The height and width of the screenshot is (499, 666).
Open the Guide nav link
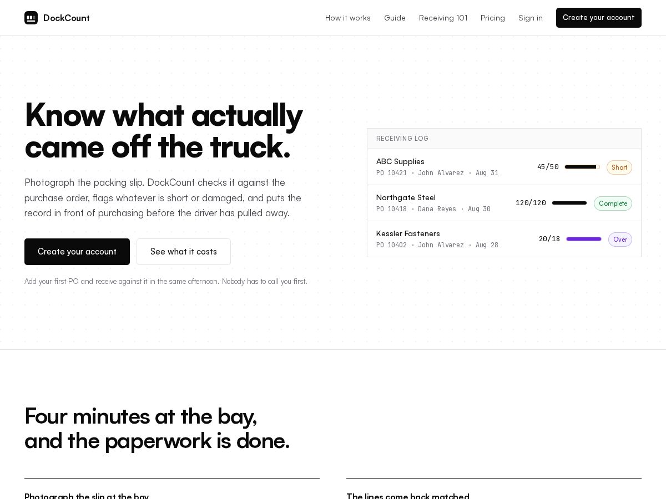coord(395,18)
